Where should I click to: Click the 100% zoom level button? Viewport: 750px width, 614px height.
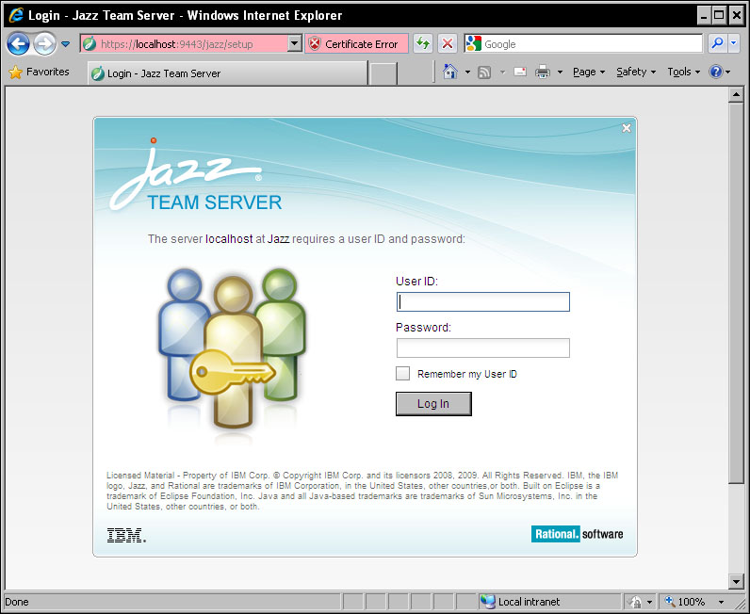pos(685,602)
